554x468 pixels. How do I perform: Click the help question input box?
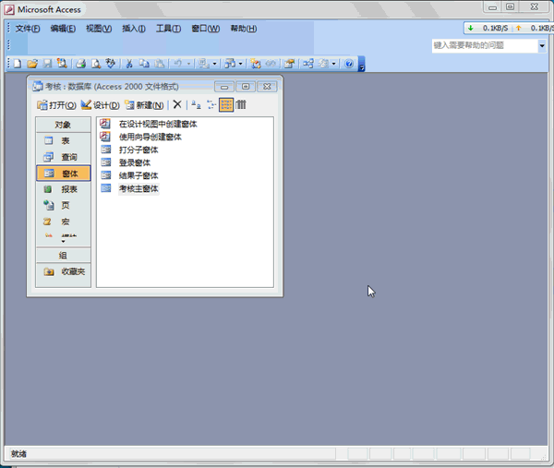point(485,45)
